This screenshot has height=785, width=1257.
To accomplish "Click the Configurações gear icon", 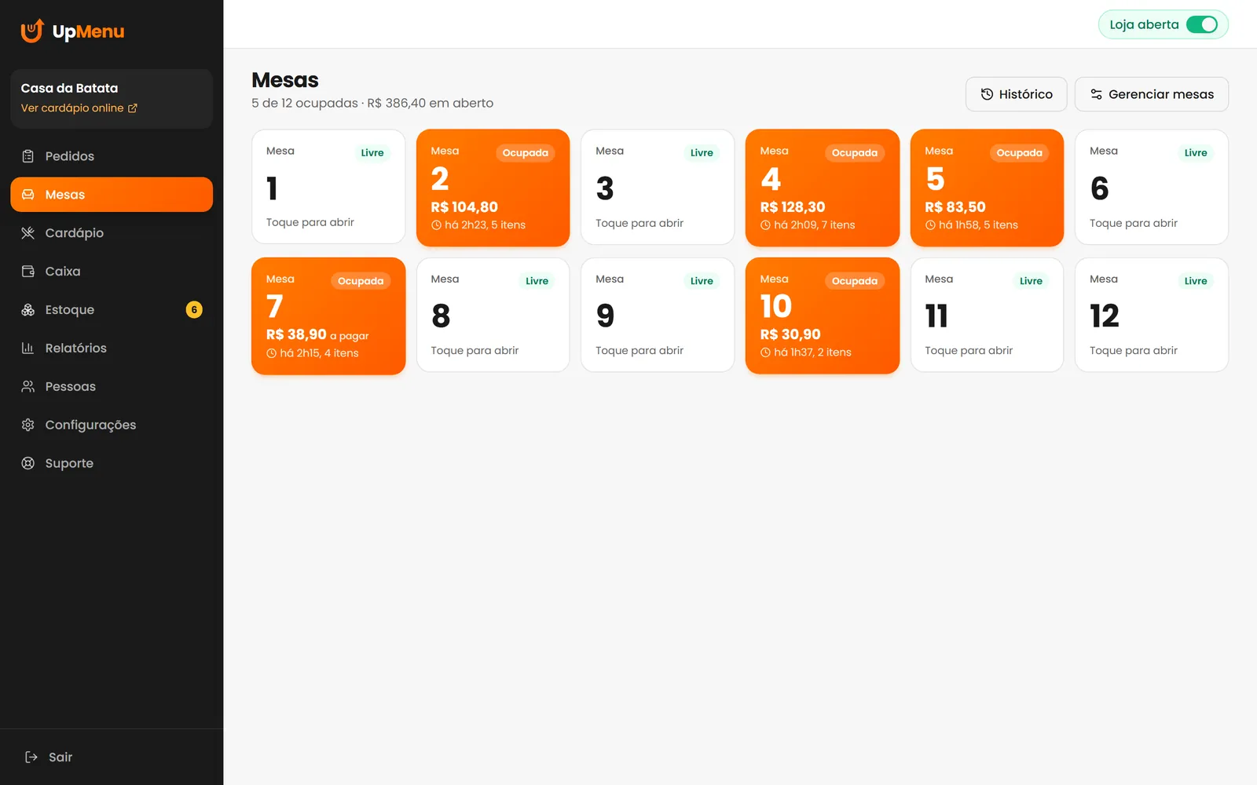I will tap(28, 425).
